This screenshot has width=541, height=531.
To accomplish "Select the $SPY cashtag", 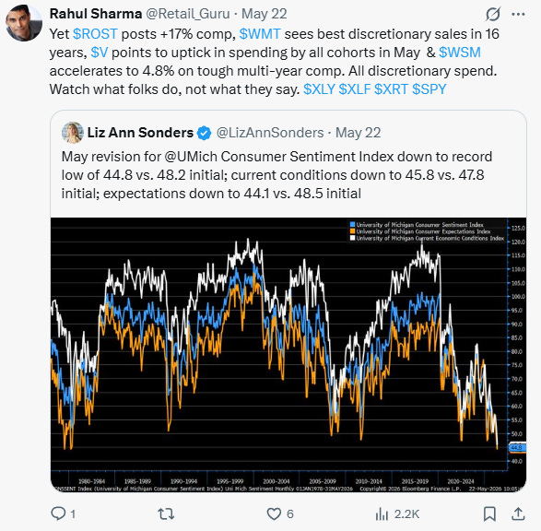I will 429,89.
